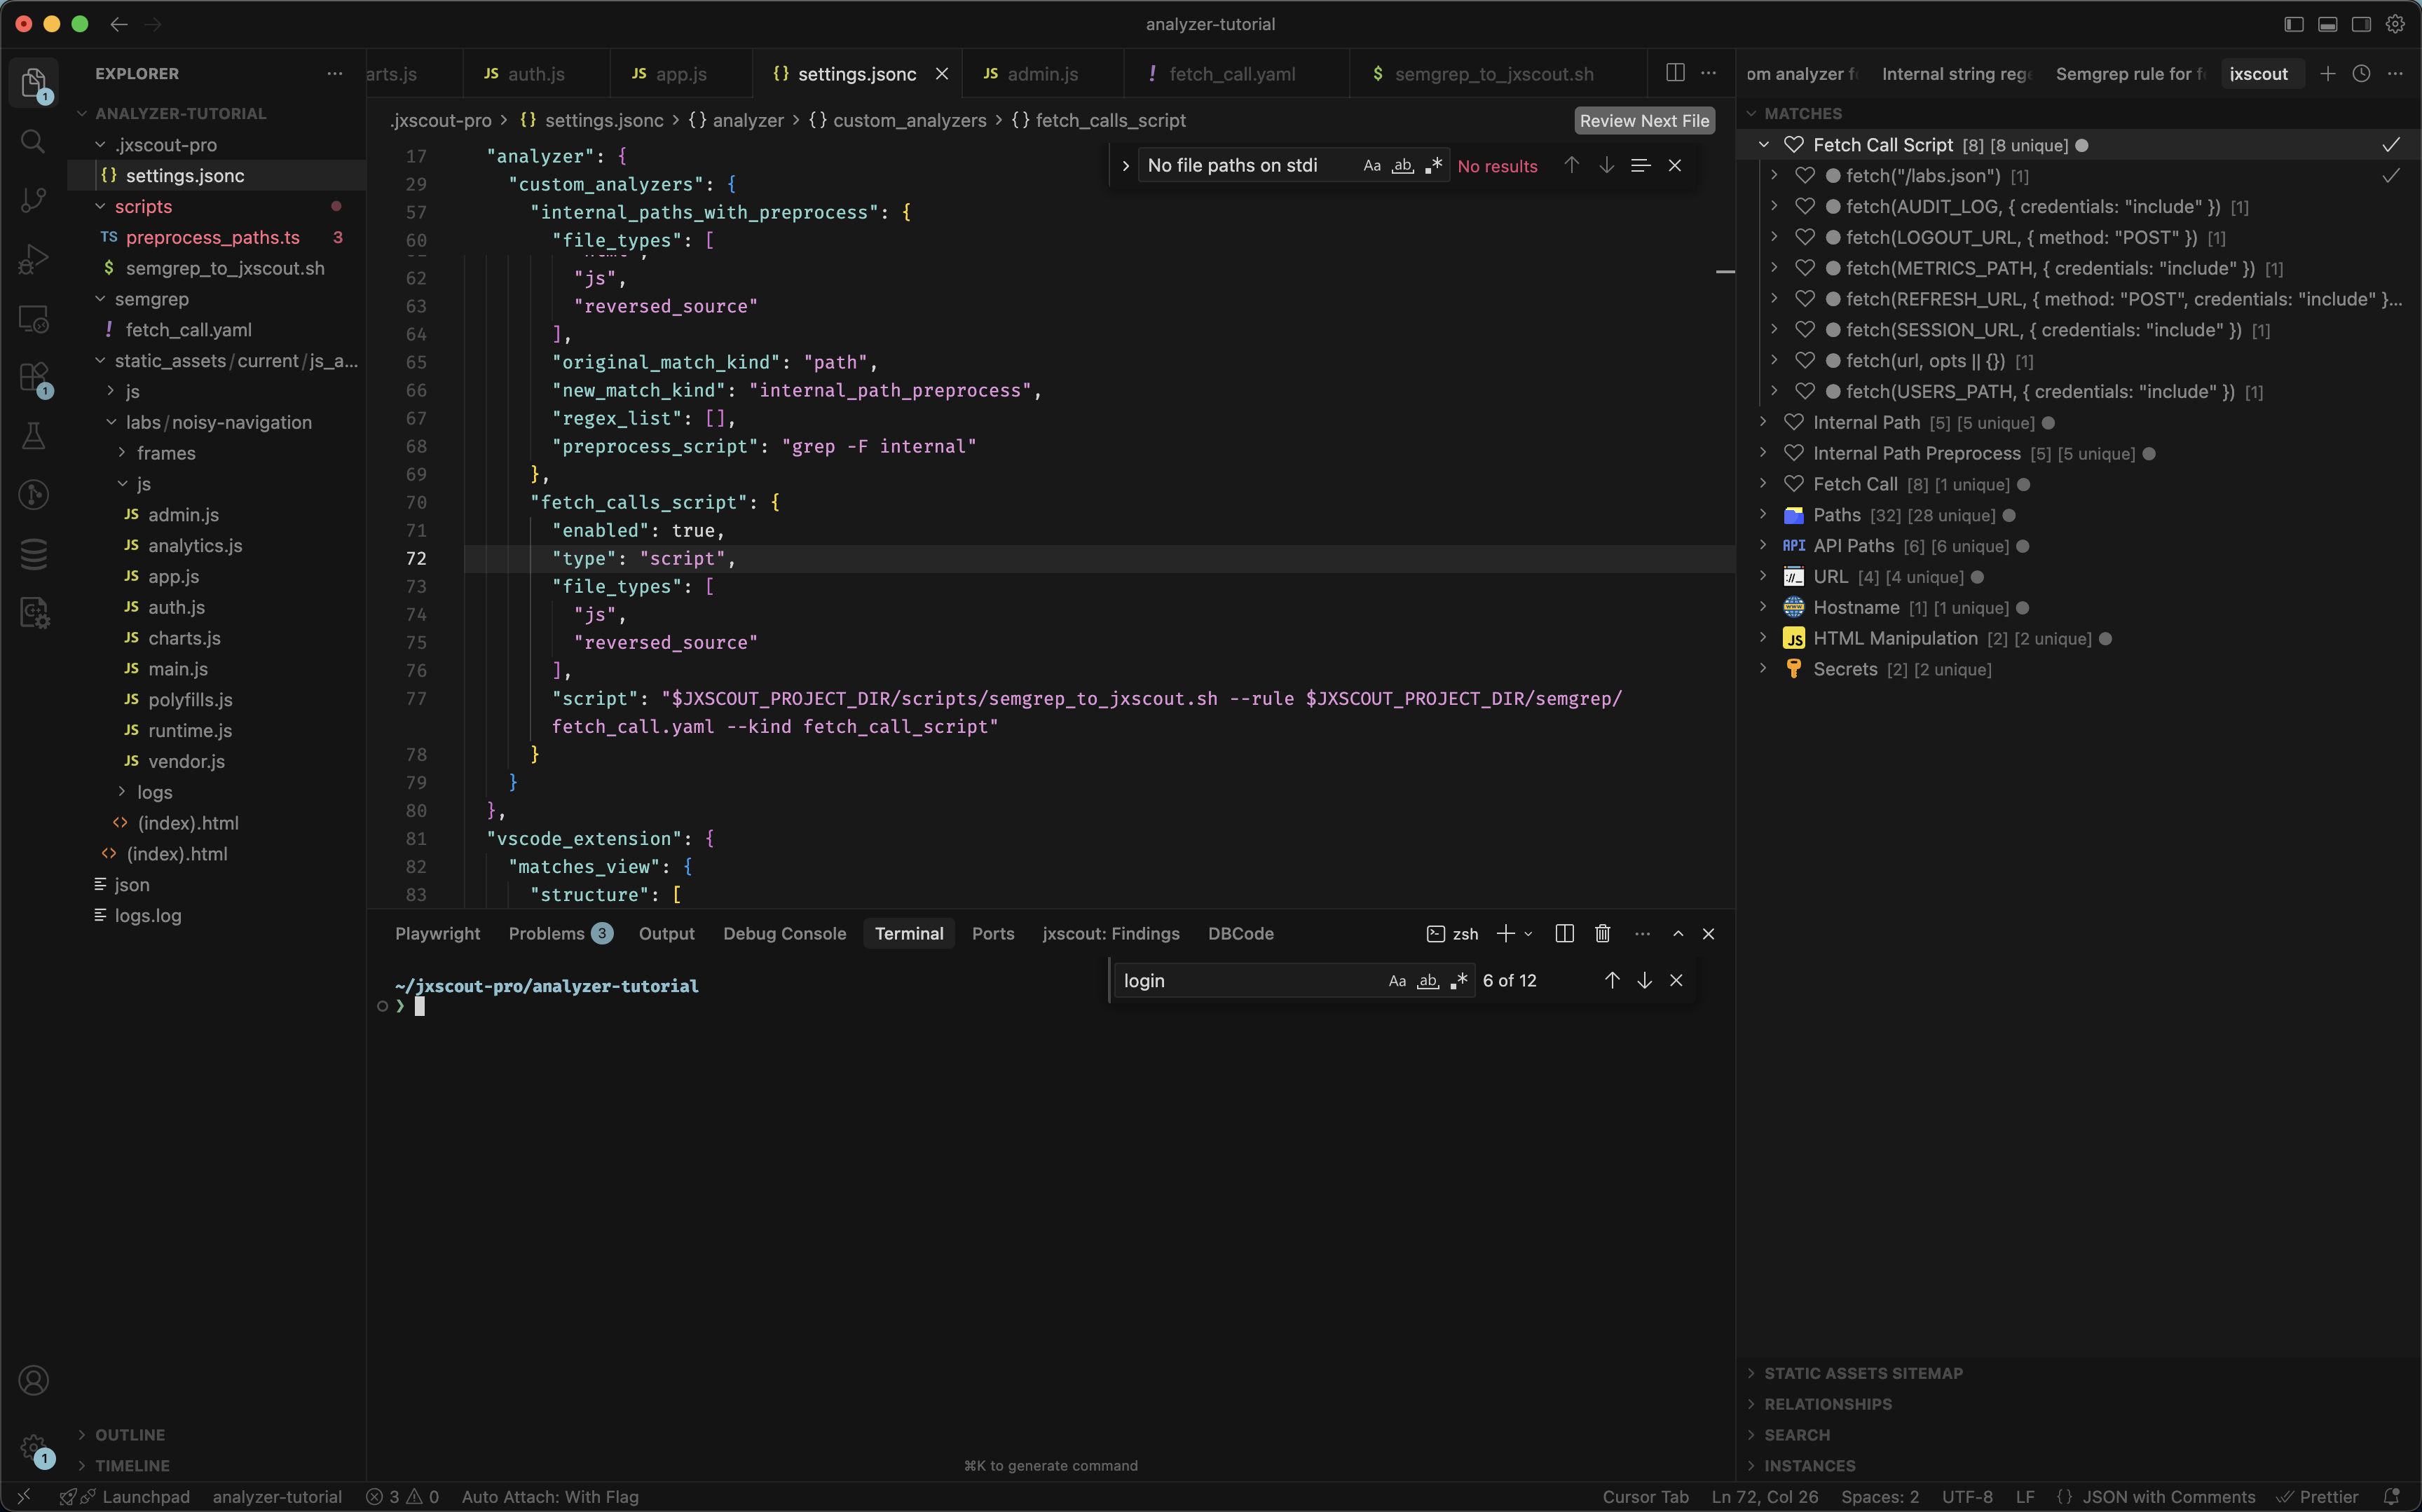Open the Testing flask view
This screenshot has height=1512, width=2422.
33,436
